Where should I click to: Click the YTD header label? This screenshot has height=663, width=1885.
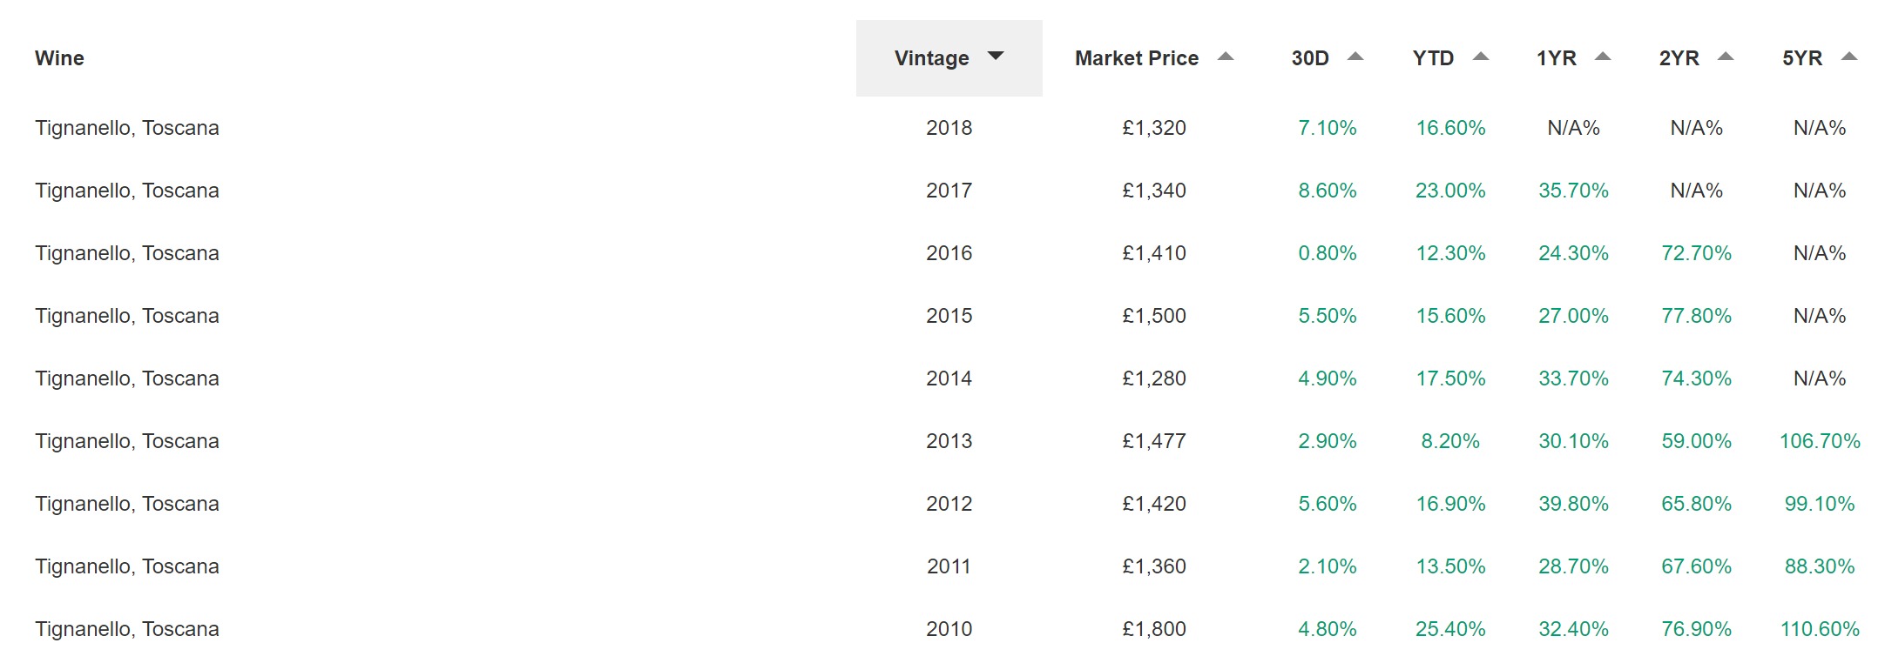tap(1434, 58)
